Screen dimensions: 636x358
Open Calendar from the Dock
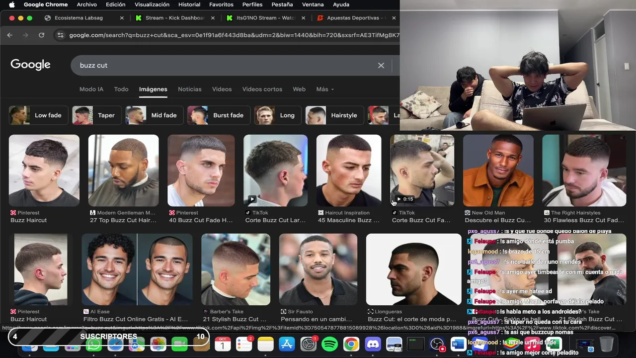[x=223, y=344]
